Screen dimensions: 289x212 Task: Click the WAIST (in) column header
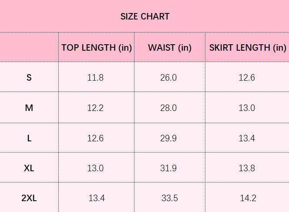coord(169,48)
